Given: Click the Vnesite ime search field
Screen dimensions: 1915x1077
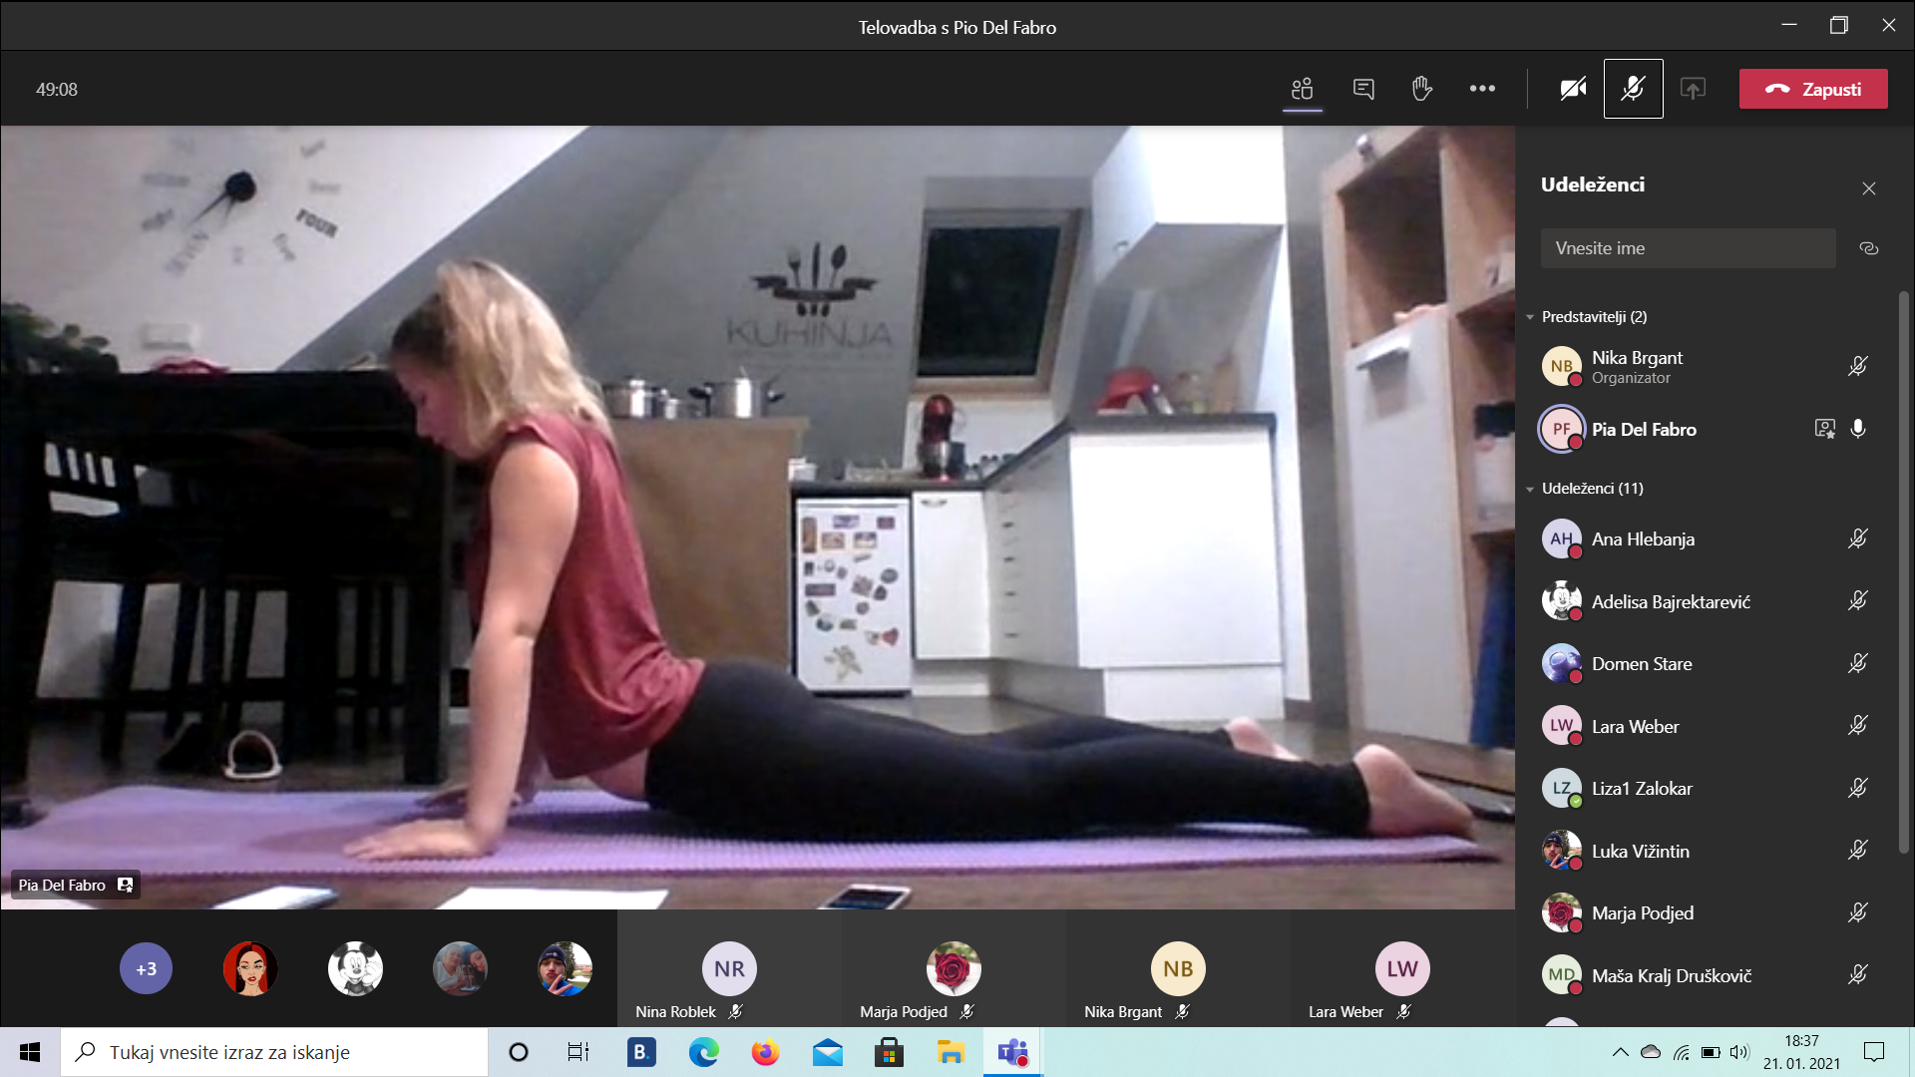Looking at the screenshot, I should click(1688, 248).
